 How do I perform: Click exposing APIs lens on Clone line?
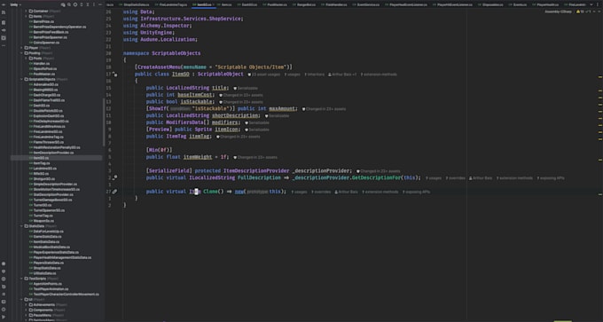pos(416,192)
